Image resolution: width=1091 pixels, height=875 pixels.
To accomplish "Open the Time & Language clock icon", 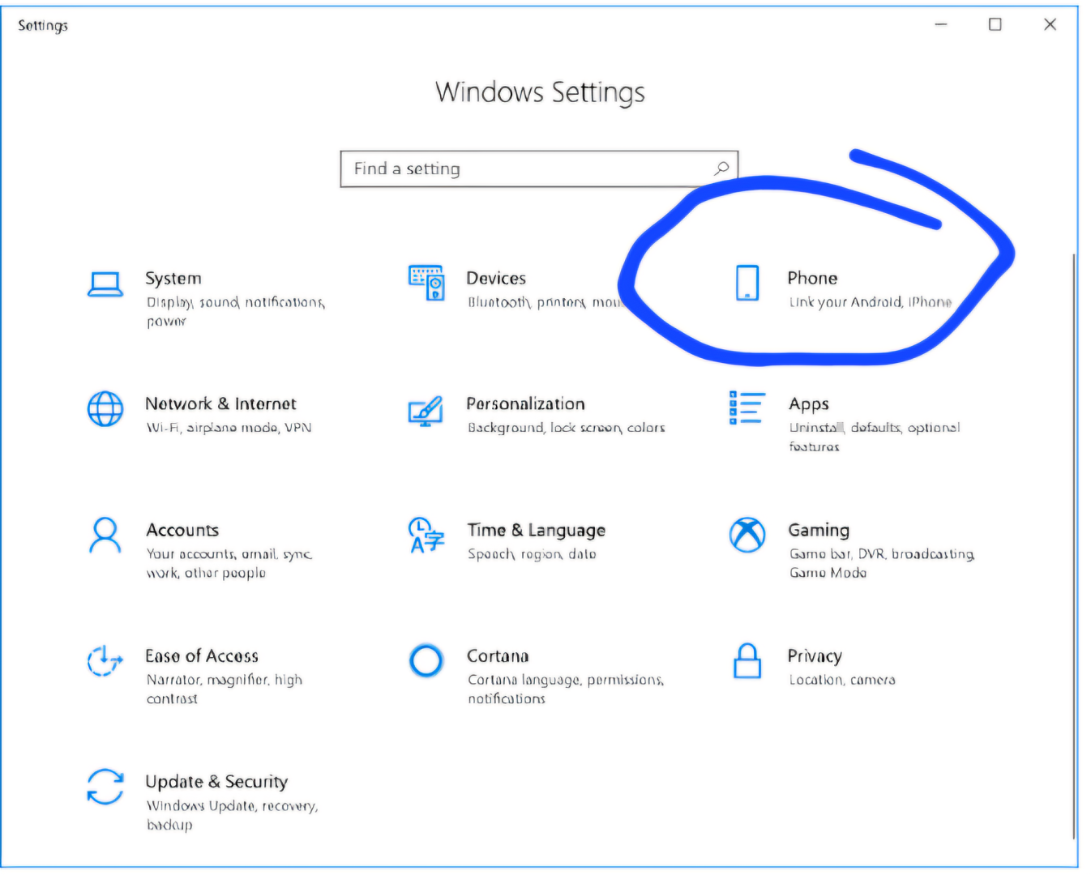I will pos(426,535).
